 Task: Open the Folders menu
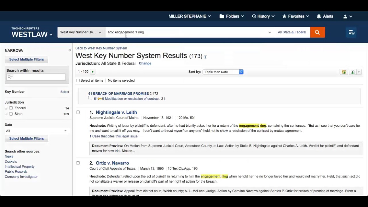pyautogui.click(x=232, y=16)
